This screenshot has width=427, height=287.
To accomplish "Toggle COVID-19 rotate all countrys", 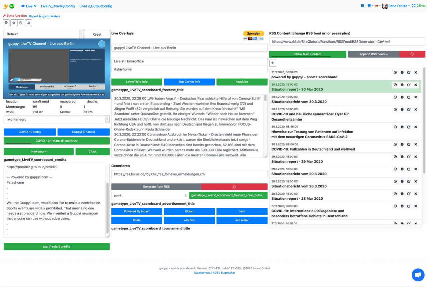I will [x=57, y=141].
